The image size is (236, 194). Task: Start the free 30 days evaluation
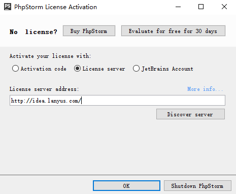(x=173, y=31)
